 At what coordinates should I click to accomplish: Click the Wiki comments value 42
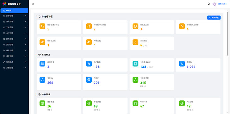point(189,106)
